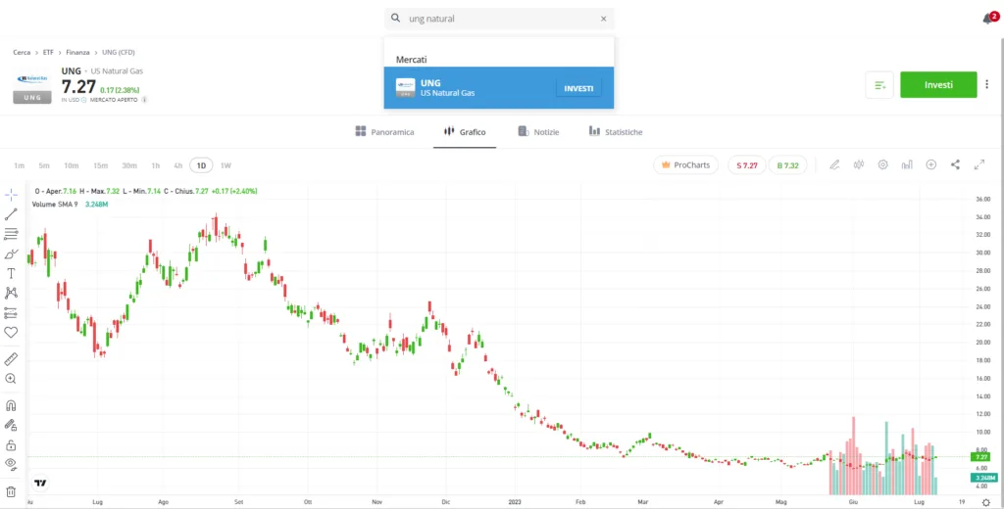Select the 4h timeframe

(x=178, y=165)
